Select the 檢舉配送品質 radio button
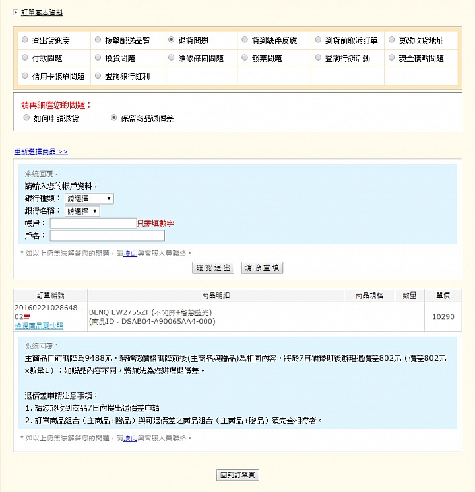Viewport: 475px width, 492px height. pos(98,40)
